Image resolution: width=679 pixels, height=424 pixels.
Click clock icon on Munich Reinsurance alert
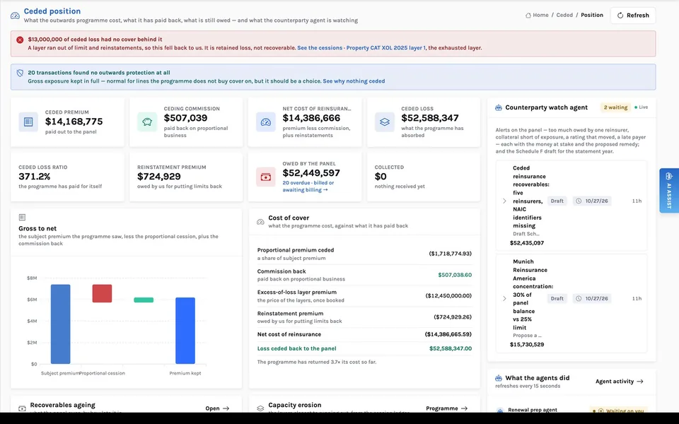point(579,298)
